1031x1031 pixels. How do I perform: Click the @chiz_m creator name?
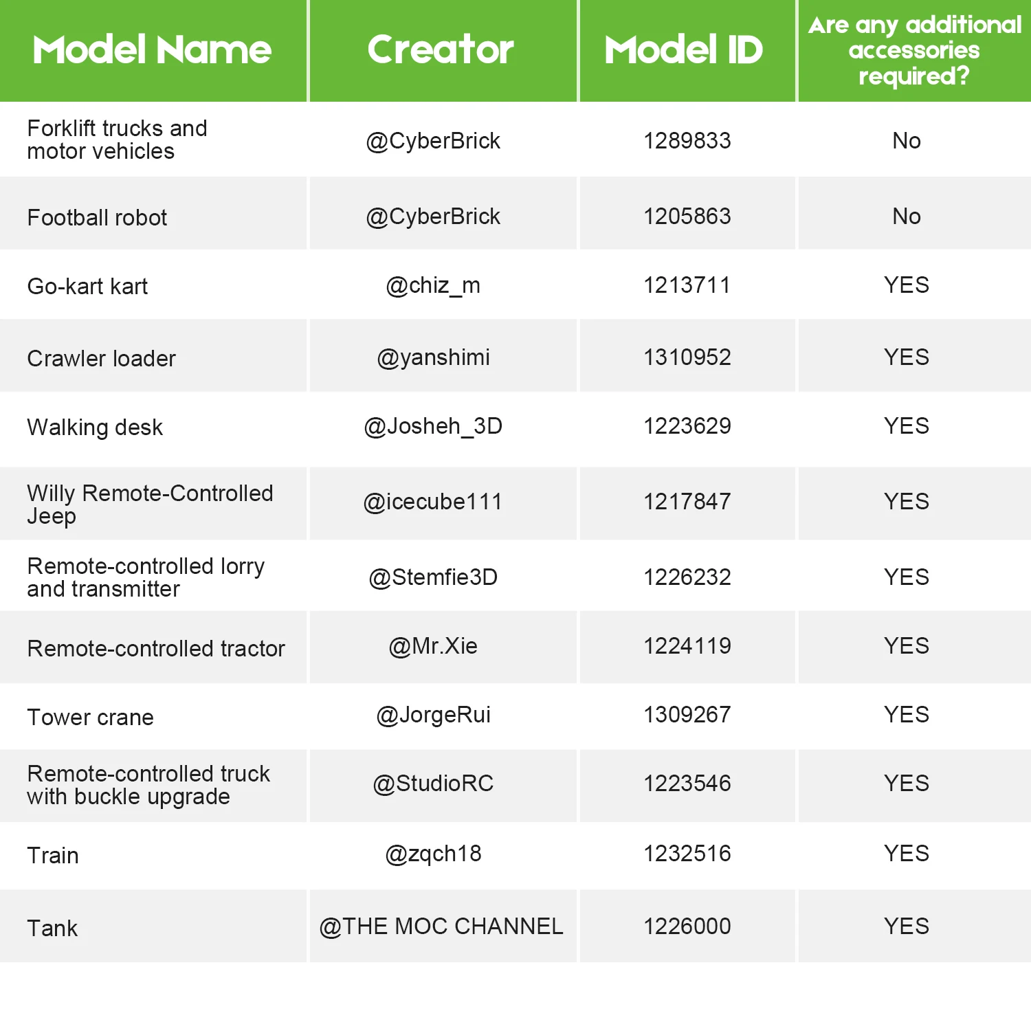pos(433,285)
